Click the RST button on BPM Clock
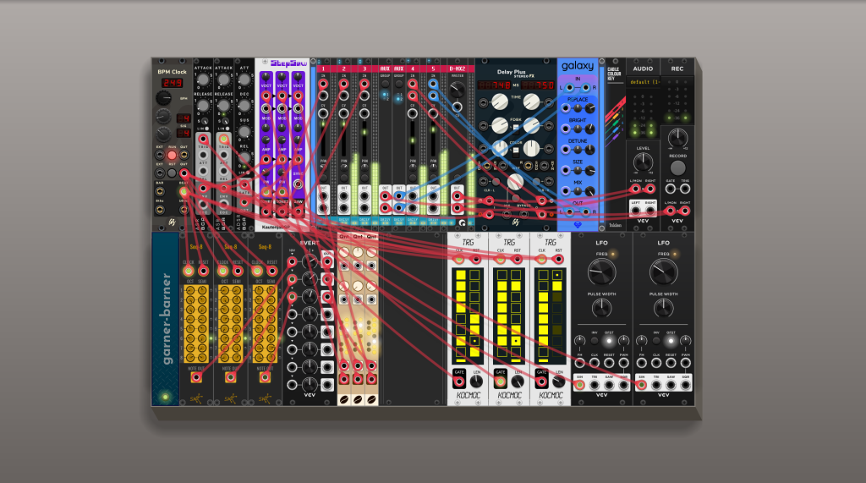Image resolution: width=866 pixels, height=483 pixels. [172, 173]
